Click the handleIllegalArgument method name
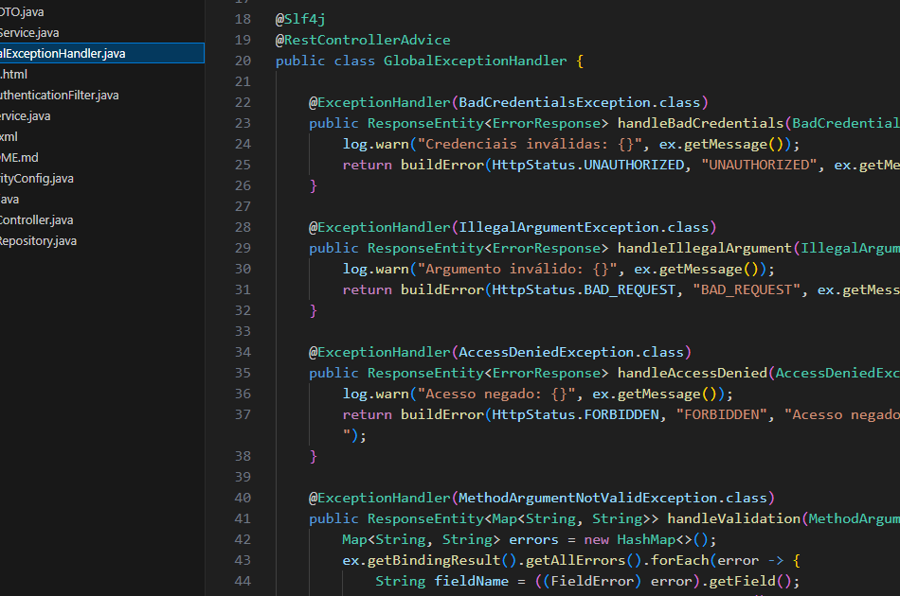Viewport: 900px width, 596px height. [x=704, y=248]
